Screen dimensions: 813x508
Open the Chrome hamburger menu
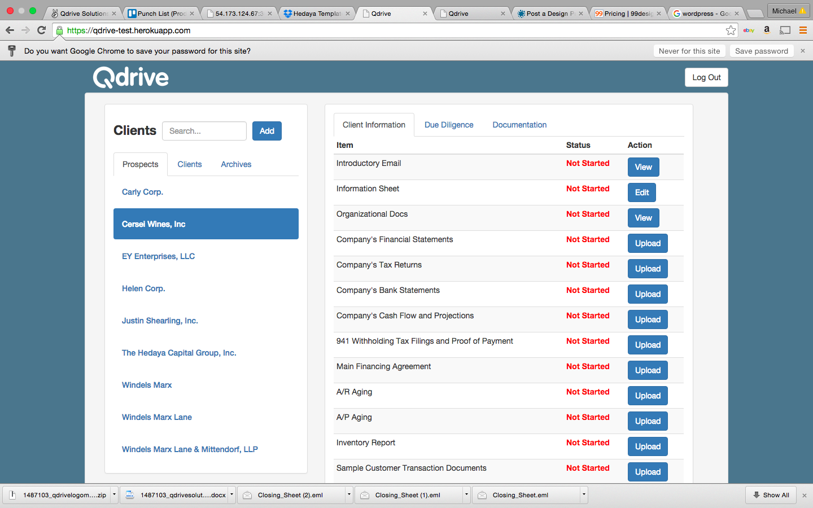point(803,30)
